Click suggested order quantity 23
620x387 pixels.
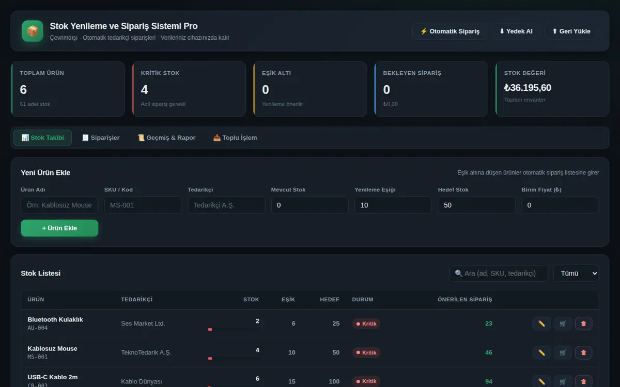coord(489,324)
